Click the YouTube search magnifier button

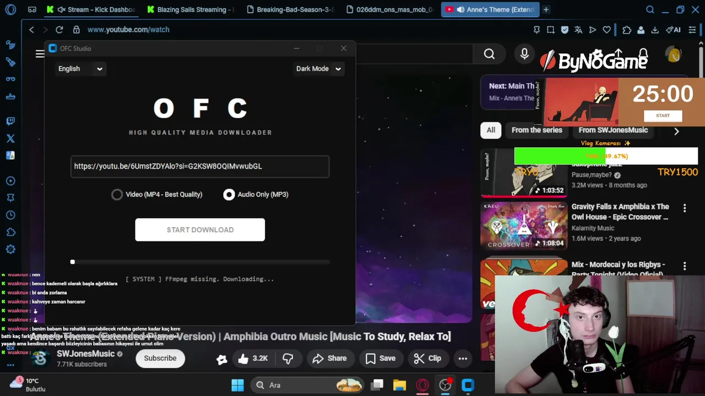(x=489, y=53)
